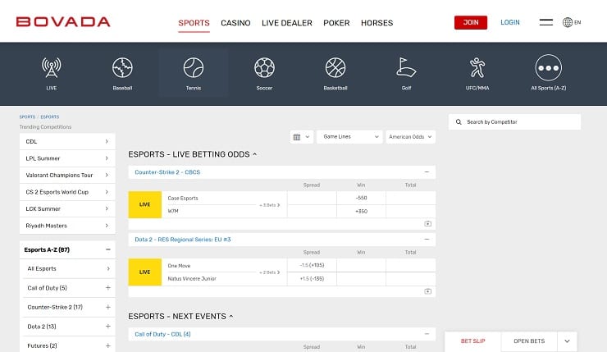The image size is (607, 352).
Task: Select the Soccer ball icon
Action: pos(264,68)
